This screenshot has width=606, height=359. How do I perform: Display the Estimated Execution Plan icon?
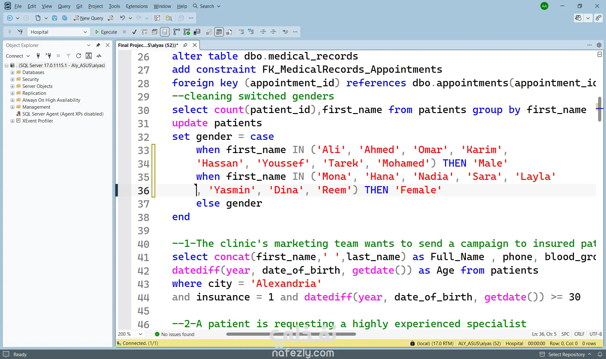click(145, 32)
